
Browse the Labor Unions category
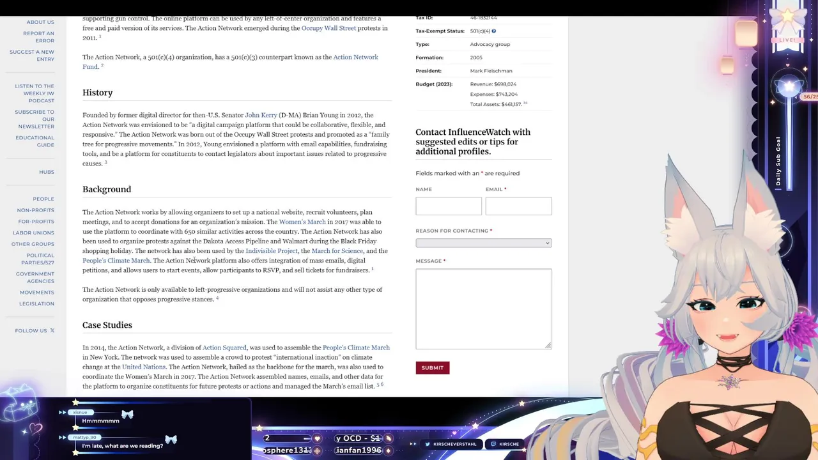[x=33, y=233]
